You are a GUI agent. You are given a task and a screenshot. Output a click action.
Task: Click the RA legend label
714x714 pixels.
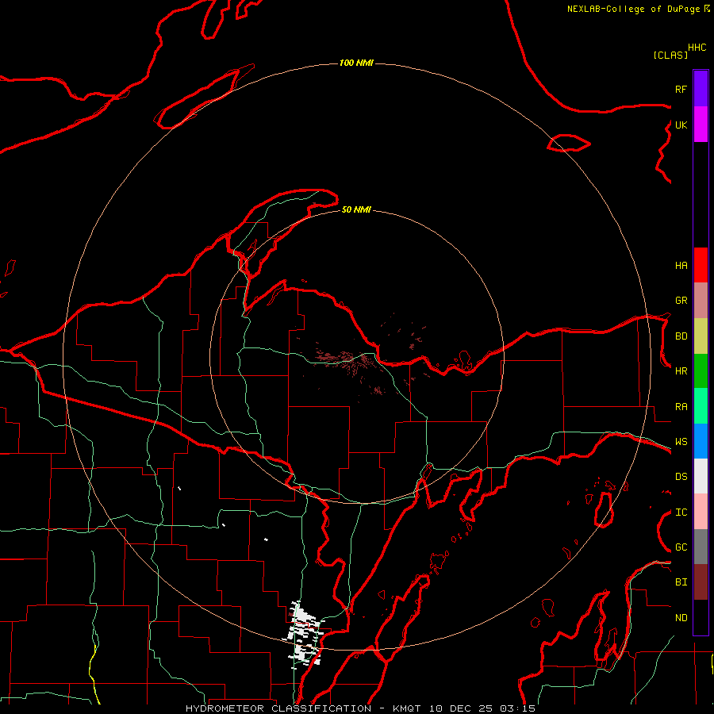tap(681, 407)
